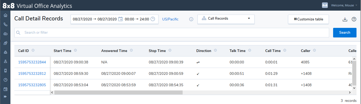Click the blue Search button
The image size is (361, 104).
(345, 33)
